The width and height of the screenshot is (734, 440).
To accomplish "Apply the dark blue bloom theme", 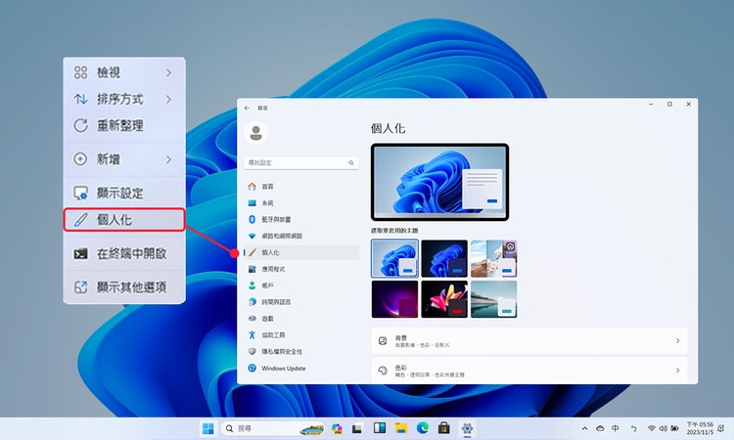I will click(x=444, y=258).
